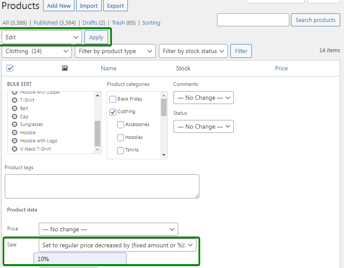Image resolution: width=344 pixels, height=268 pixels.
Task: Click the 14 items count text
Action: point(329,50)
